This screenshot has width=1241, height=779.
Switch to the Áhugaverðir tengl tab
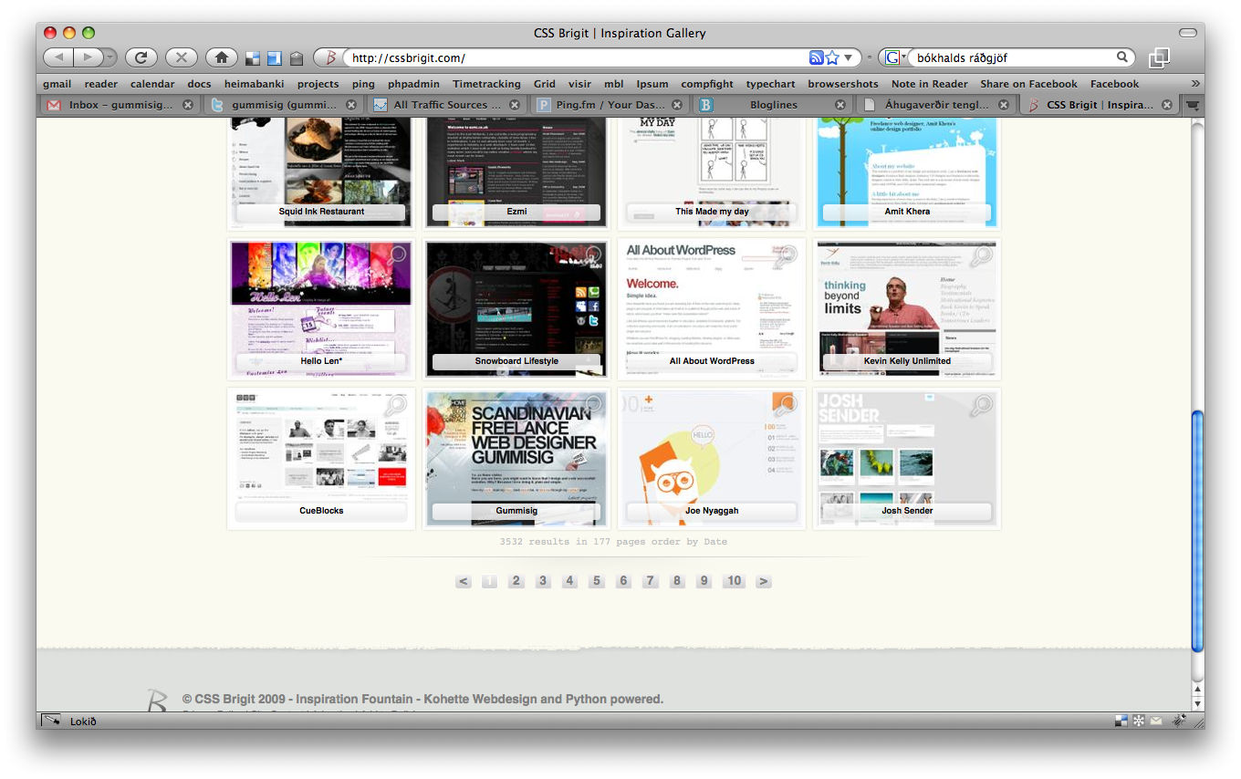coord(936,105)
